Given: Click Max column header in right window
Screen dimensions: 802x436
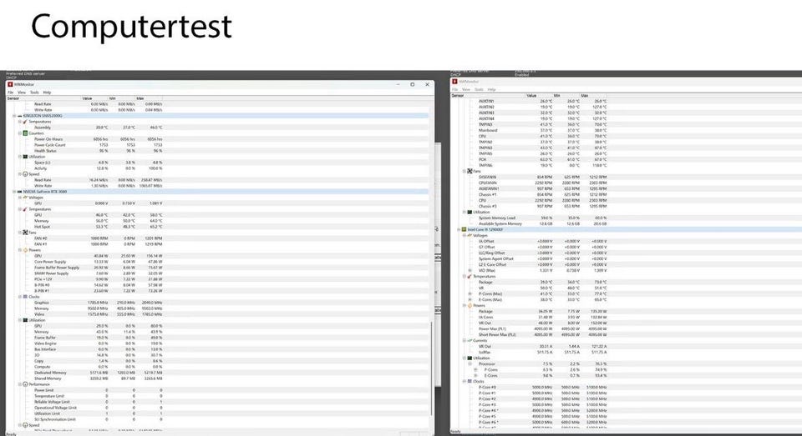Looking at the screenshot, I should click(593, 96).
